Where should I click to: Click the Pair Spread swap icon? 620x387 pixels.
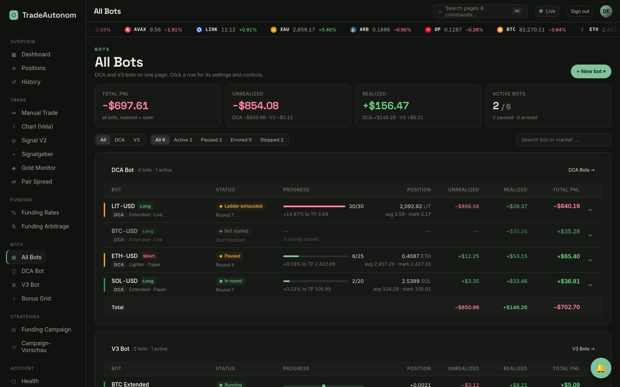click(14, 182)
